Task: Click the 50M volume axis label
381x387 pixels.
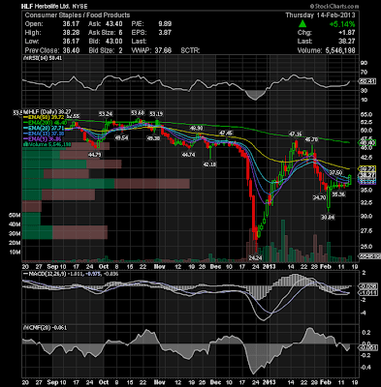Action: coord(15,215)
